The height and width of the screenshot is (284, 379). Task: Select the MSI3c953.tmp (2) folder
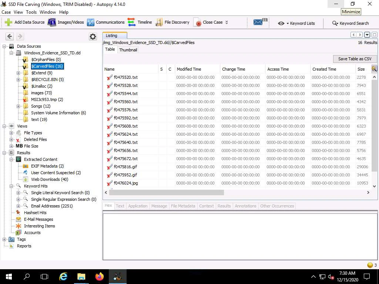click(47, 99)
